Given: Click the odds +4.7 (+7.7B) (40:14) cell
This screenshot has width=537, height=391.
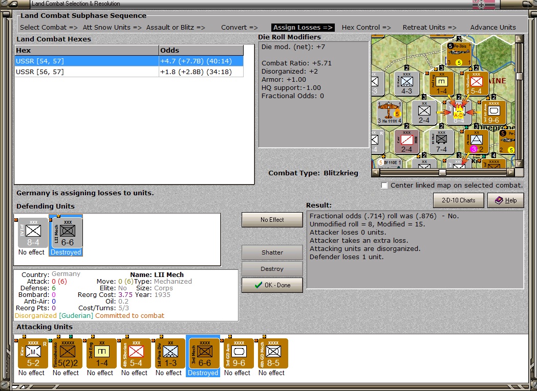Looking at the screenshot, I should point(201,61).
